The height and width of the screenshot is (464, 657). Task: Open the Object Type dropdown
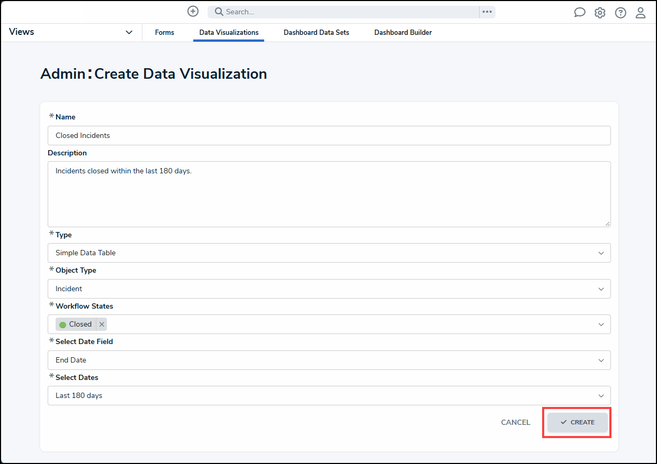pos(329,289)
